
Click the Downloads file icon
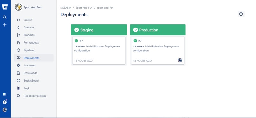18,73
